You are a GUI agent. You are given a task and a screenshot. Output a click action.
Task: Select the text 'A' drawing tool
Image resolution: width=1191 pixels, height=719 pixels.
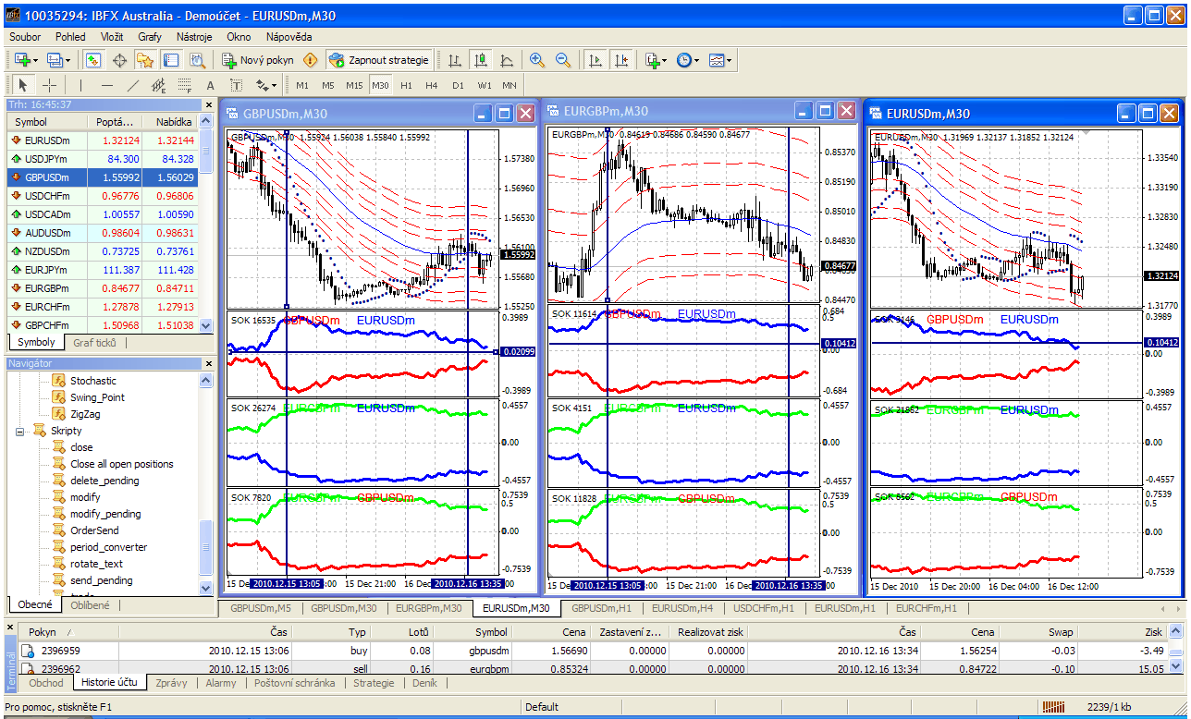[210, 85]
